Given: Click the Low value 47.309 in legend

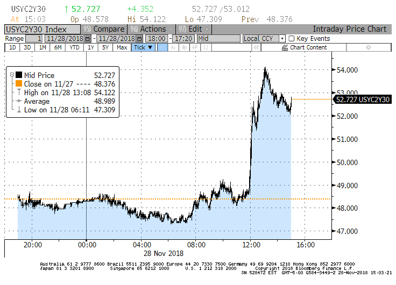Looking at the screenshot, I should pyautogui.click(x=104, y=110).
